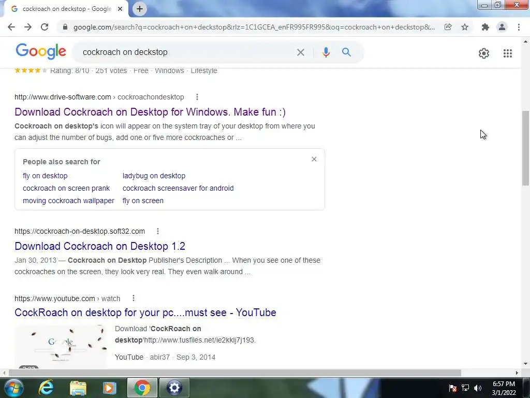The height and width of the screenshot is (398, 530).
Task: Click the 'https://cockroach-on-desktop.soft32.com' result URL
Action: (79, 231)
